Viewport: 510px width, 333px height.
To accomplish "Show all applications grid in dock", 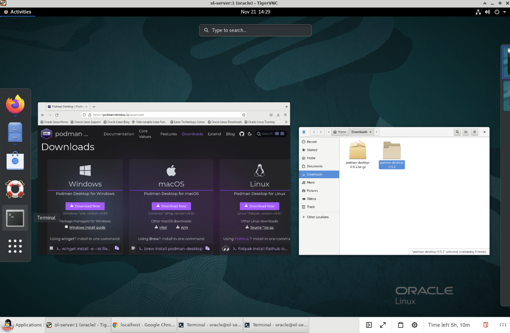I will tap(15, 246).
